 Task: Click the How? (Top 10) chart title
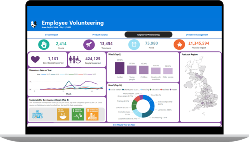click(x=115, y=85)
